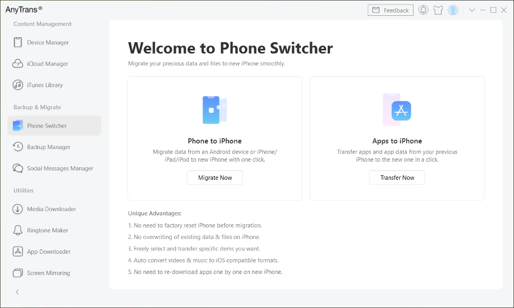Viewport: 514px width, 308px height.
Task: Click 'No overwriting of existing data' line
Action: pos(194,237)
